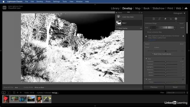Select the last filmstrip thumbnail
Screen dimensions: 190x107
point(47,99)
